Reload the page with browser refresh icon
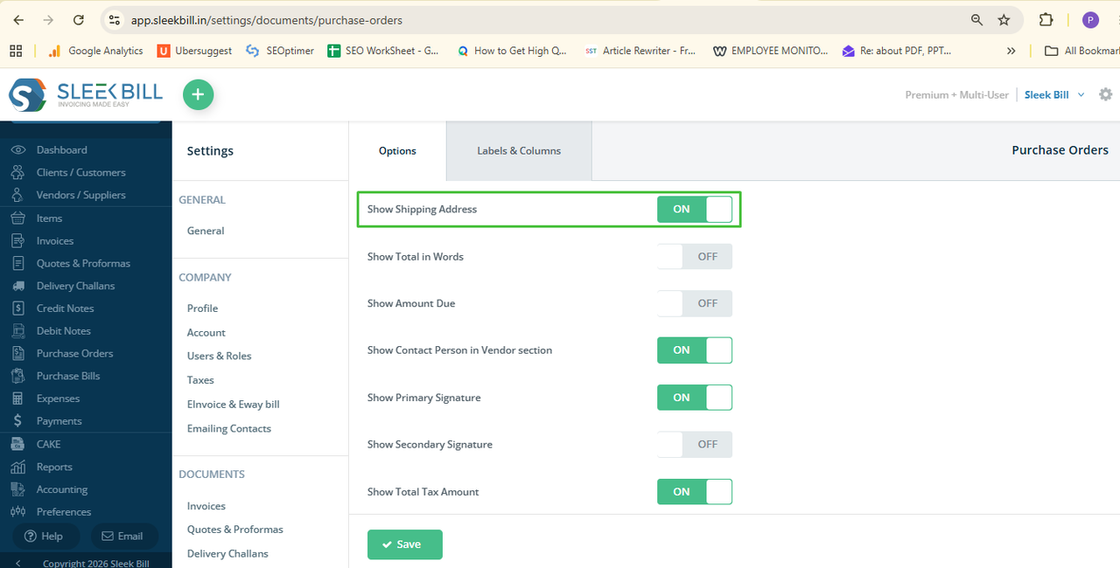Image resolution: width=1120 pixels, height=568 pixels. [79, 19]
